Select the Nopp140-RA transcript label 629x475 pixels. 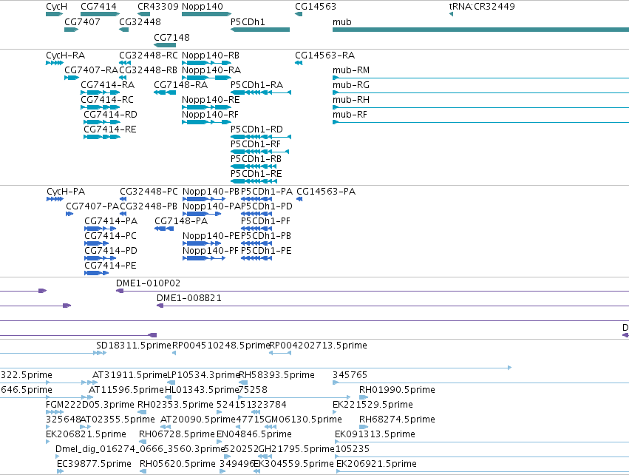pyautogui.click(x=211, y=70)
